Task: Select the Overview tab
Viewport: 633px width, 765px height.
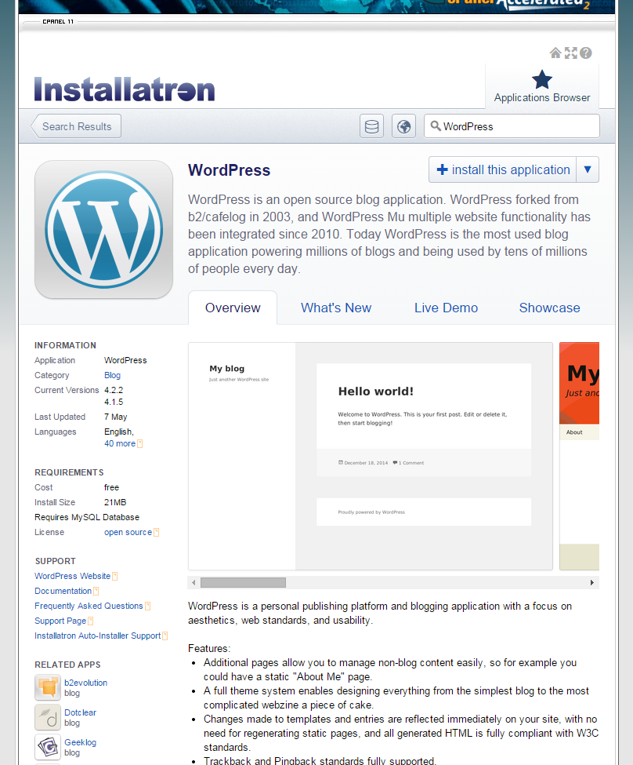Action: tap(233, 308)
